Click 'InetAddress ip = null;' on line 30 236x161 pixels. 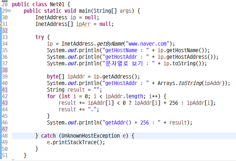pyautogui.click(x=67, y=18)
